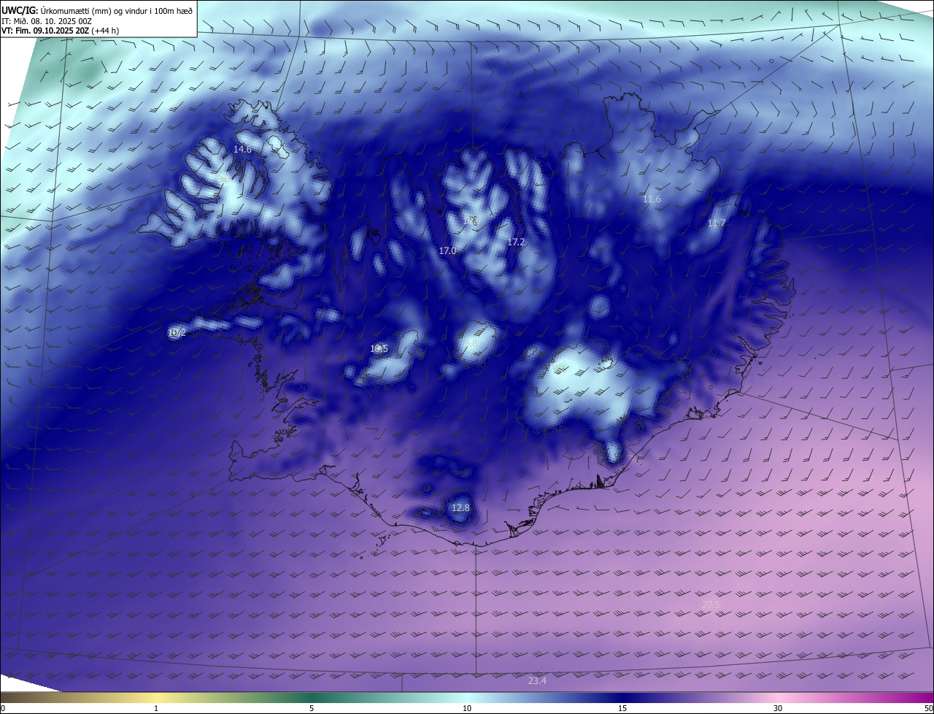Click the 30 label on the color scale
The height and width of the screenshot is (714, 934).
tap(778, 708)
